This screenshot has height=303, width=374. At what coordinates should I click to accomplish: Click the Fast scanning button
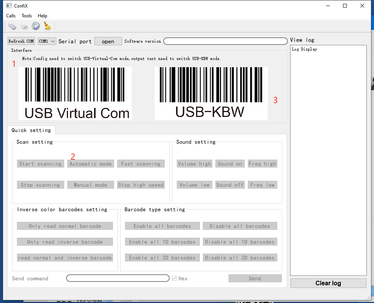141,164
